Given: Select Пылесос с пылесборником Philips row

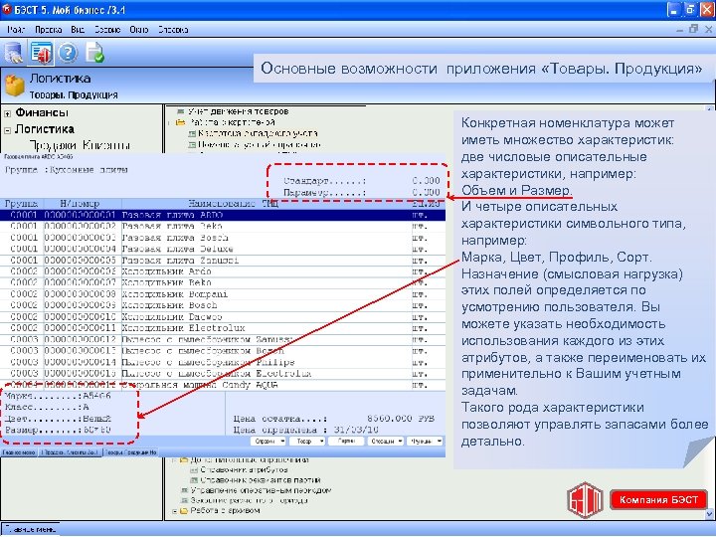Looking at the screenshot, I should [223, 363].
